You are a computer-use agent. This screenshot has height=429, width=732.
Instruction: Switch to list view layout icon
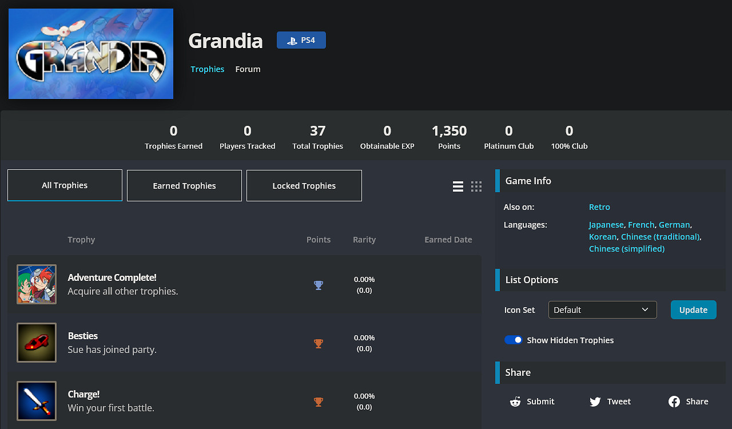click(457, 186)
